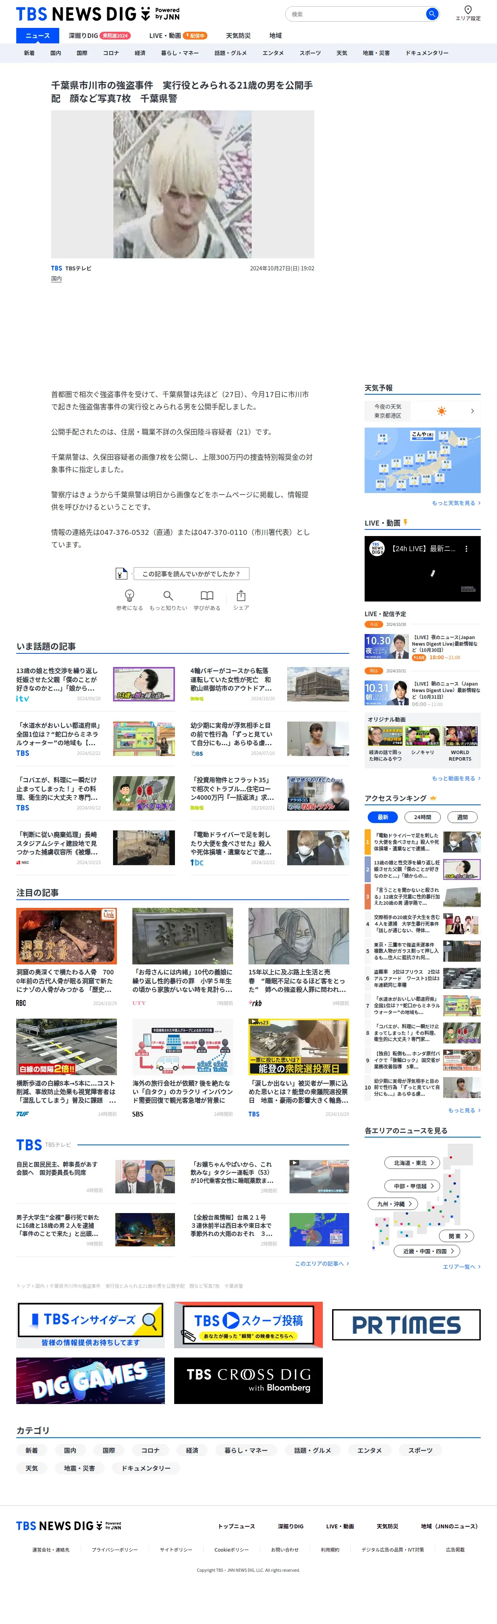Open 利用規約 footer link

pos(330,1549)
